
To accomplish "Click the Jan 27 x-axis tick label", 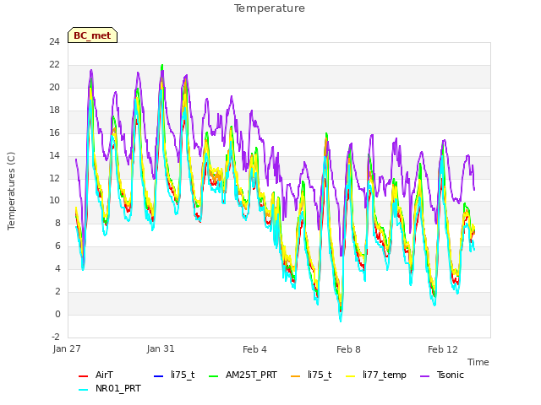I will tap(67, 348).
